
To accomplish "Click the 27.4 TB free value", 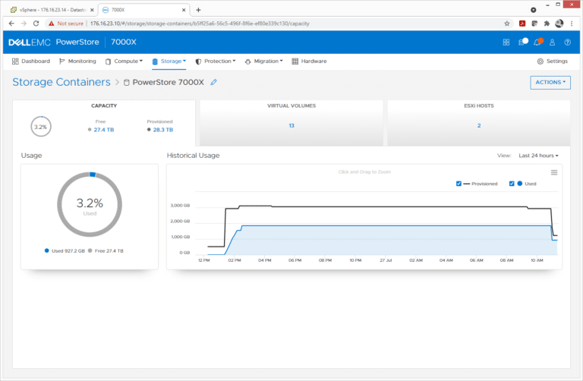I will pyautogui.click(x=104, y=130).
